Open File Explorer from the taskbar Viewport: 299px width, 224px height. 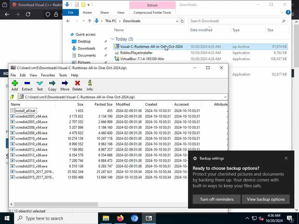point(106,218)
